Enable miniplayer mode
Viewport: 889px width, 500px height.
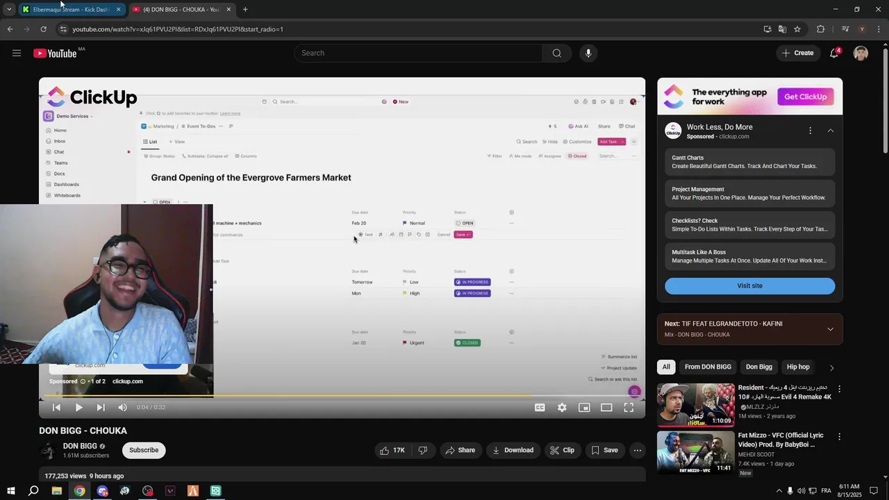tap(584, 408)
